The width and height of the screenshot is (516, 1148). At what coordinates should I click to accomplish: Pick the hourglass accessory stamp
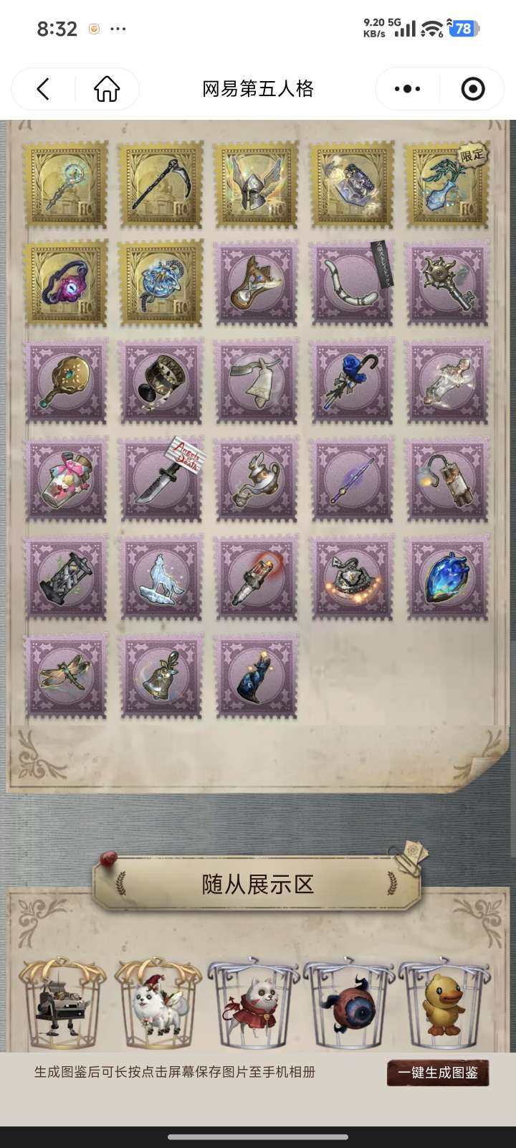(66, 578)
